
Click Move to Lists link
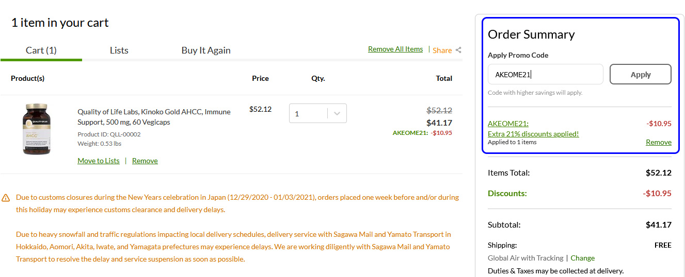pos(99,161)
